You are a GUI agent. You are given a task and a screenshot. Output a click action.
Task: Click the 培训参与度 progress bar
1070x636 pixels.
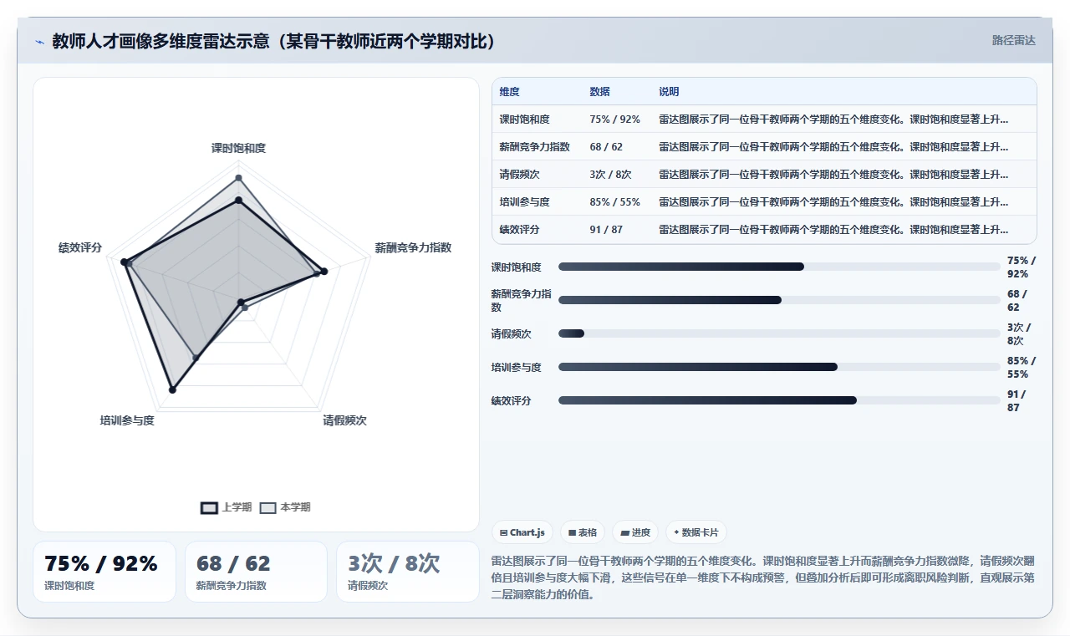tap(779, 367)
